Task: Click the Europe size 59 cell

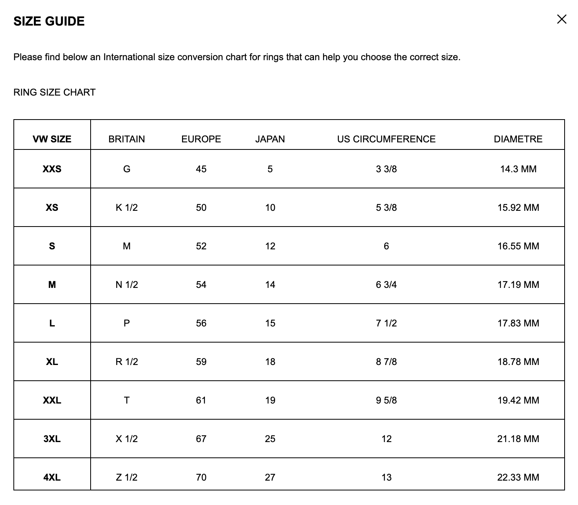Action: 201,362
